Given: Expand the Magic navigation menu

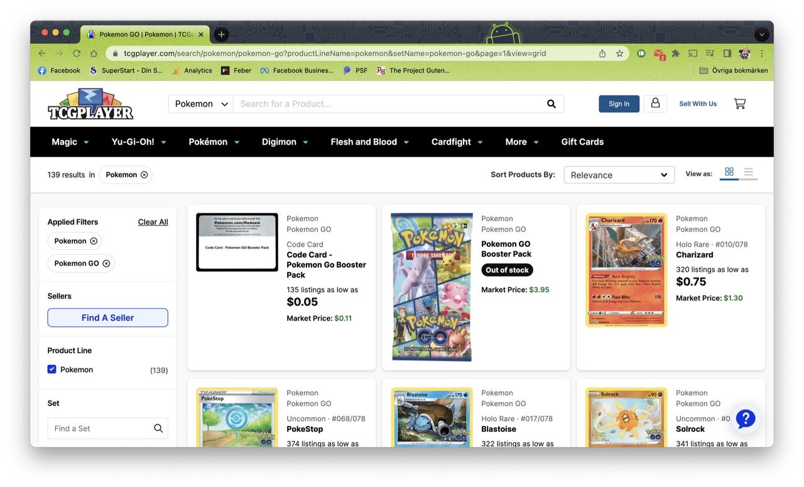Looking at the screenshot, I should click(x=70, y=142).
